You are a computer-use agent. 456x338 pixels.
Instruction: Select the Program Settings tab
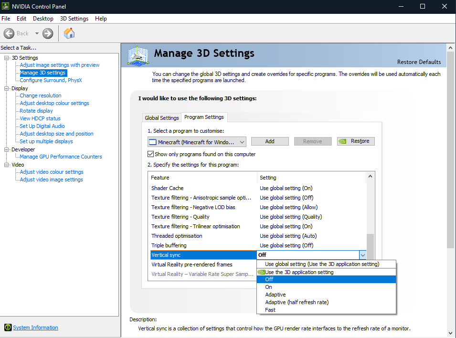pos(204,117)
